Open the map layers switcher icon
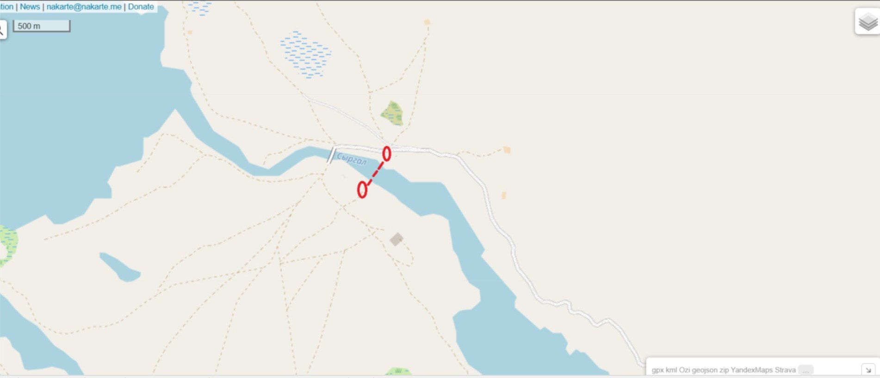880x378 pixels. [x=868, y=21]
